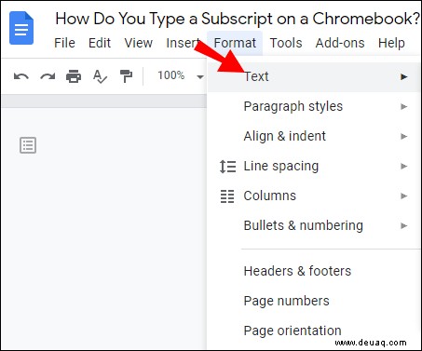Click the Columns icon in menu
The width and height of the screenshot is (422, 351).
click(227, 196)
